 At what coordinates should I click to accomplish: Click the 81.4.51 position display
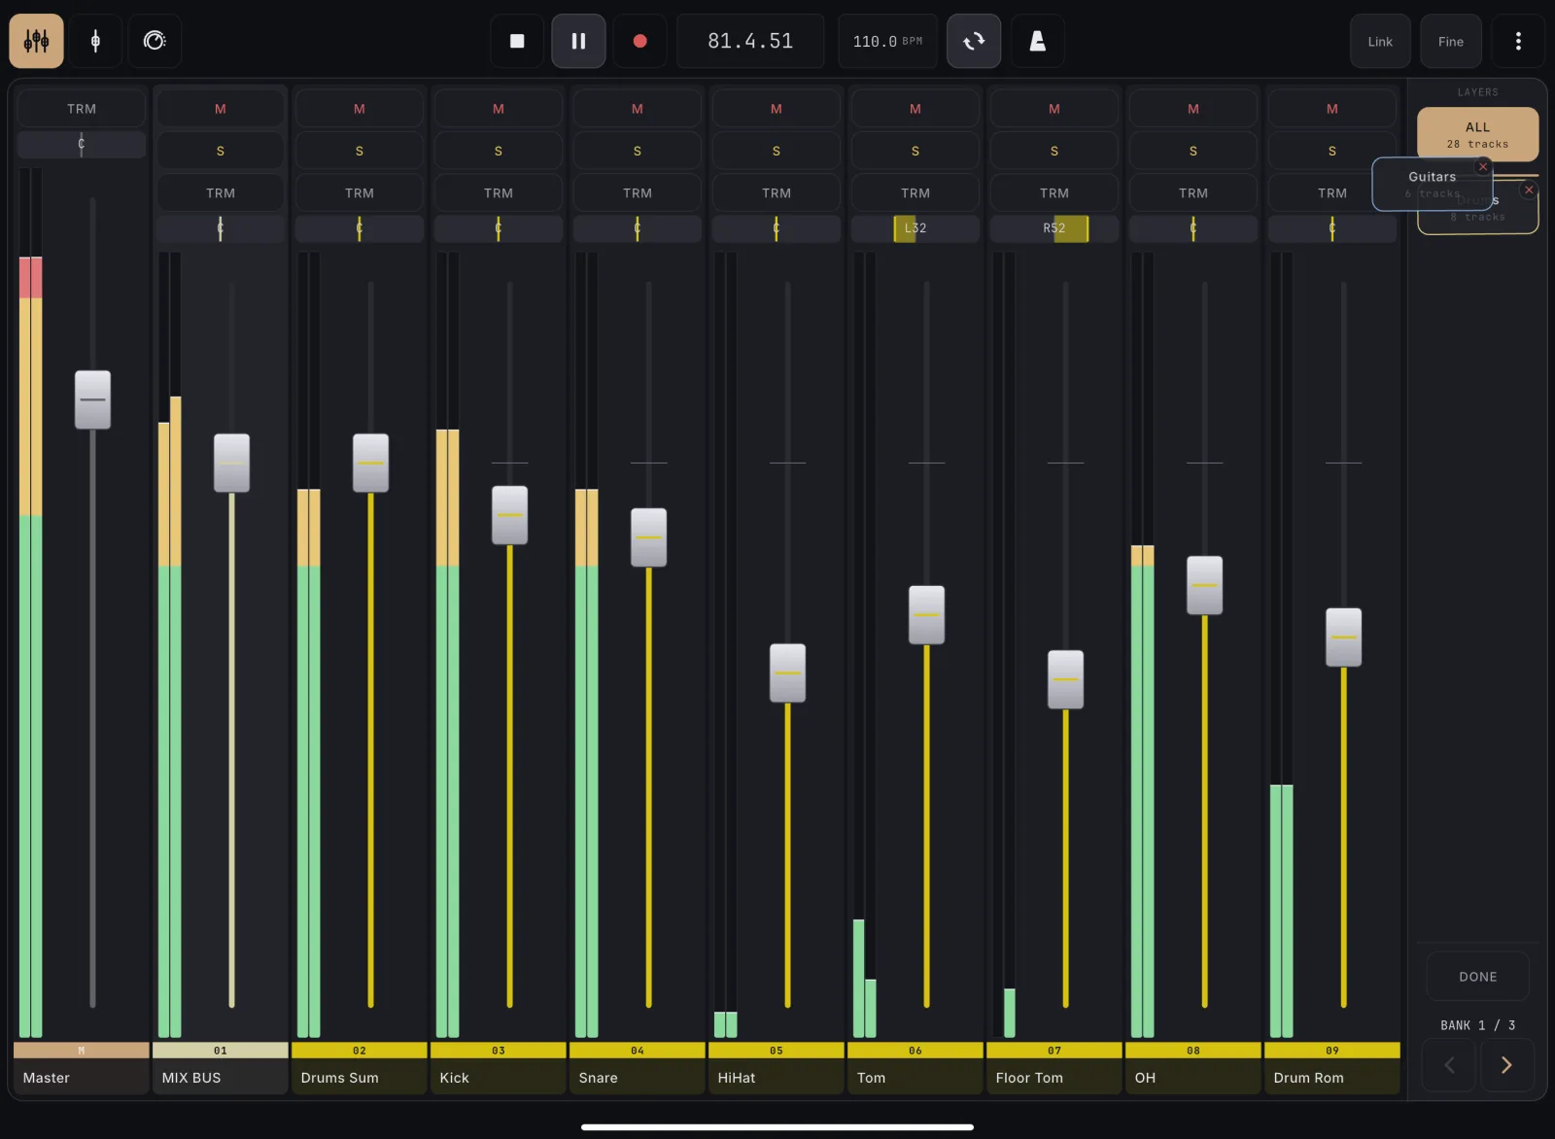point(750,41)
